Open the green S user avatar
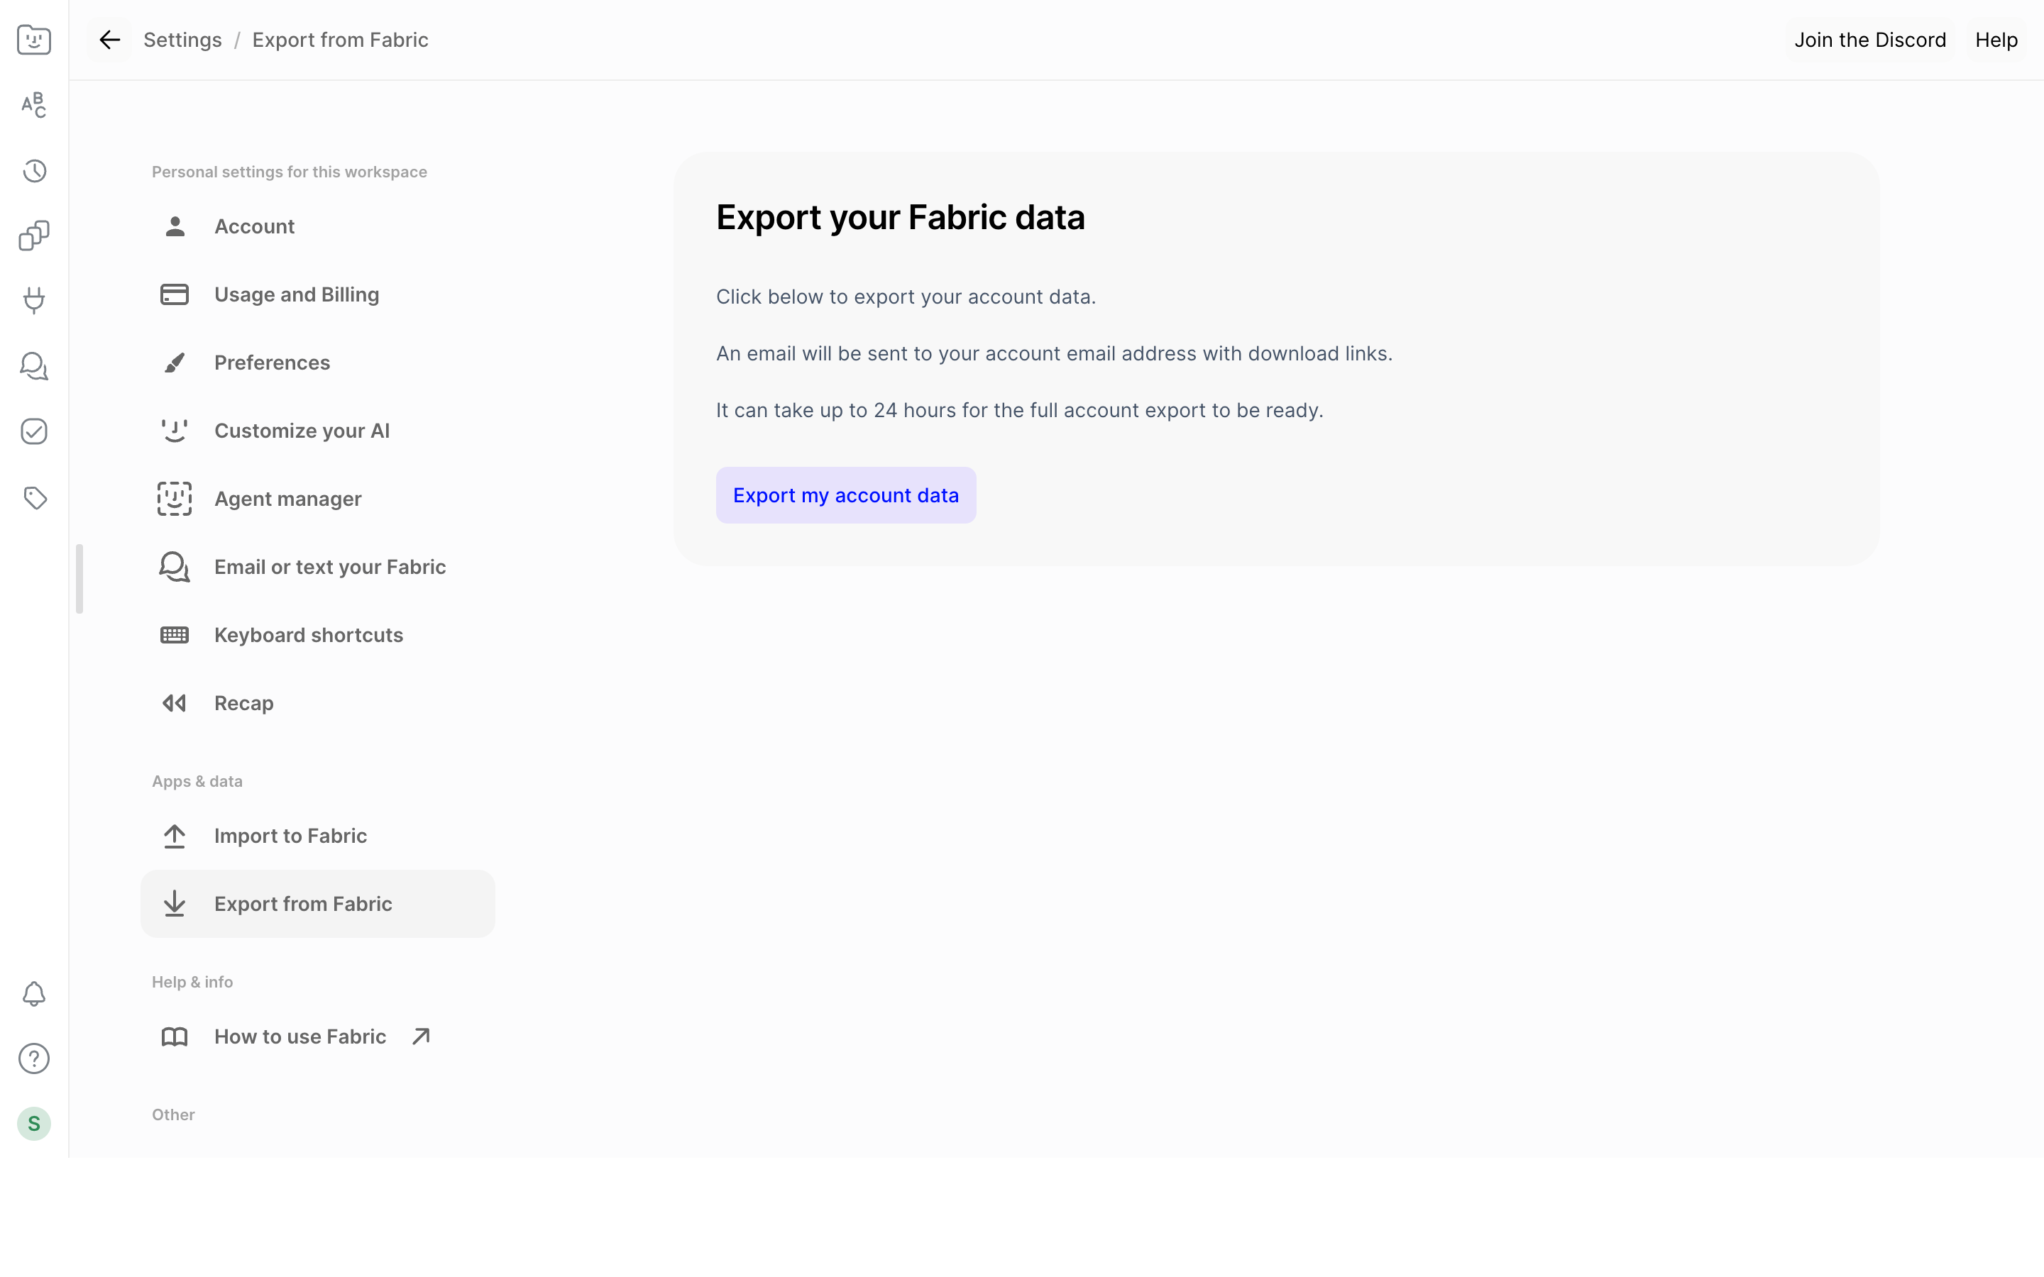 point(34,1123)
